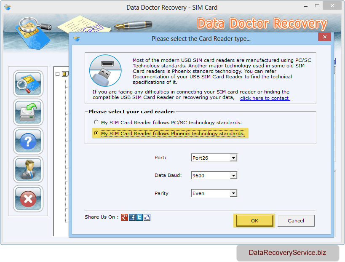Minimize the Data Doctor Recovery main window
Viewport: 345px width, 262px height.
click(x=306, y=6)
